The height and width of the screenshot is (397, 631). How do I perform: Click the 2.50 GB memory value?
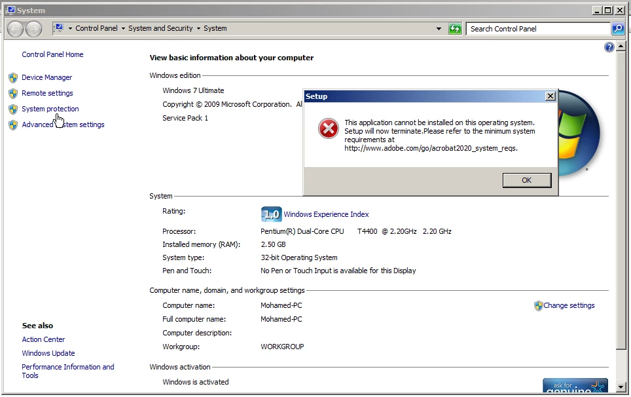click(x=273, y=244)
